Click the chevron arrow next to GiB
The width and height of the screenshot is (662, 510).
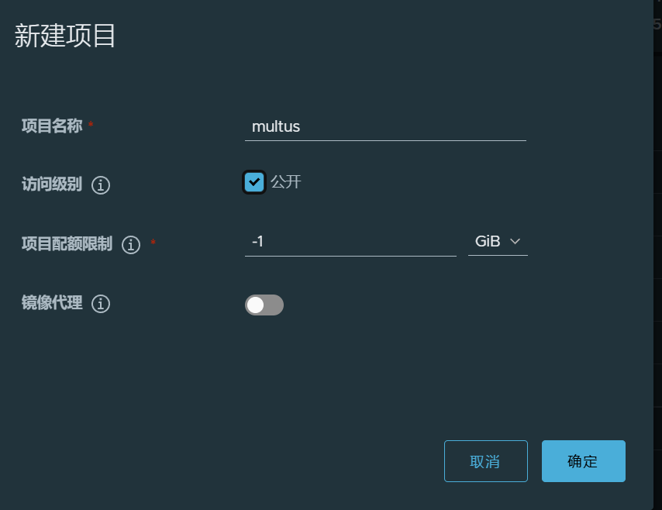[515, 242]
